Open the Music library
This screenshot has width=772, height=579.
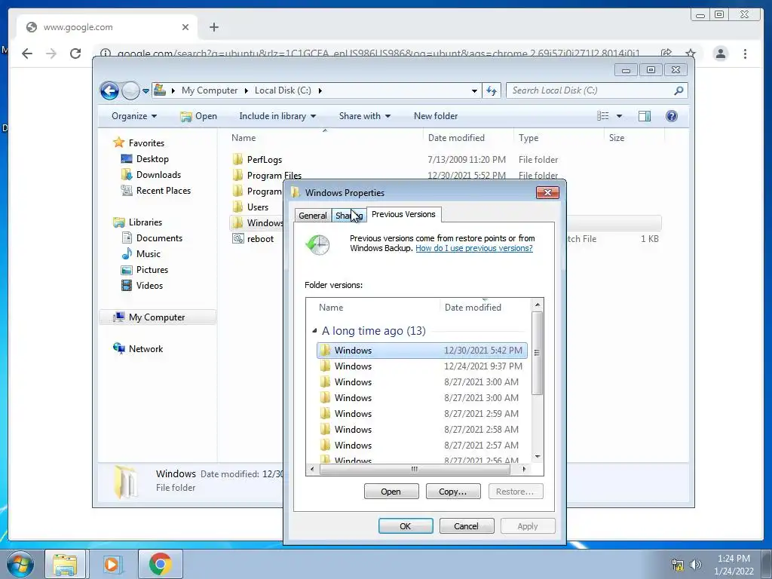pos(149,254)
